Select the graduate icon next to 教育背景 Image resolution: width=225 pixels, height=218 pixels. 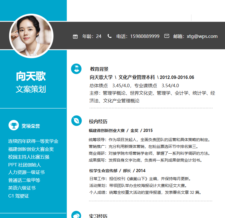[x=76, y=68]
